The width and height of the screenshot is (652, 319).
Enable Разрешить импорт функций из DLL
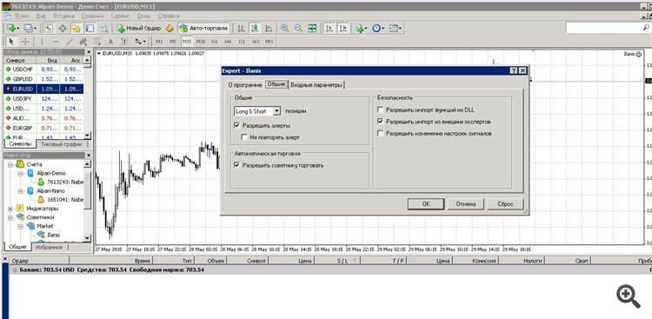[380, 110]
